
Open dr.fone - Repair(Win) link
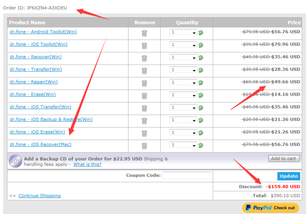[34, 82]
